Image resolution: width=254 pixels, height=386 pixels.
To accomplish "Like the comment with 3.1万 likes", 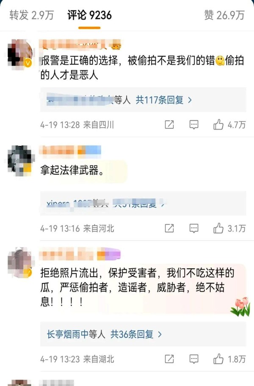I will [x=218, y=228].
